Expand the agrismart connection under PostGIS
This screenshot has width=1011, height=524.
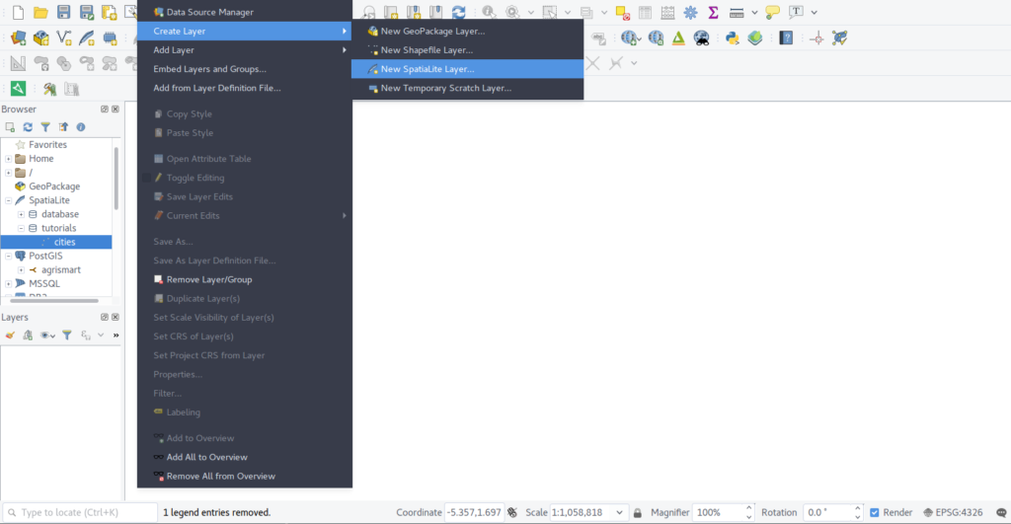[21, 270]
